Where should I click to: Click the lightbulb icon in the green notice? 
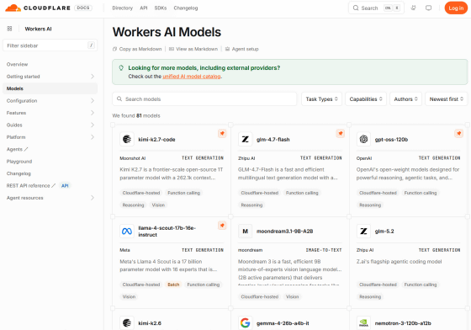click(x=121, y=68)
